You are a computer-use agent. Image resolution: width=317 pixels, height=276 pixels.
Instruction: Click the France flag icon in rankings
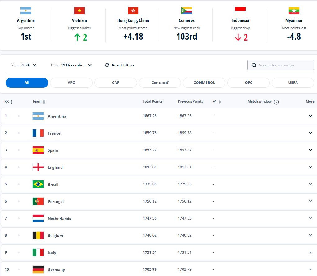(x=38, y=133)
